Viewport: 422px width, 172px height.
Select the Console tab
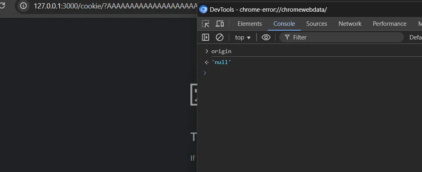(x=284, y=24)
